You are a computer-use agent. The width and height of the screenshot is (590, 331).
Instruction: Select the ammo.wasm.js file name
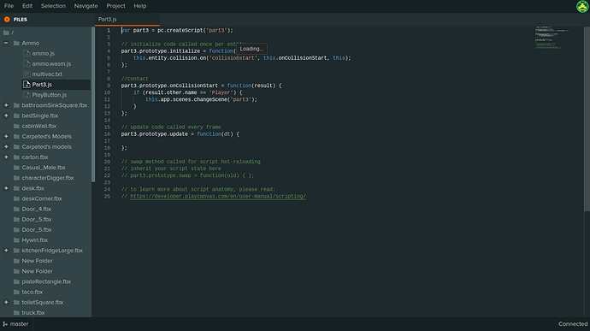point(51,63)
